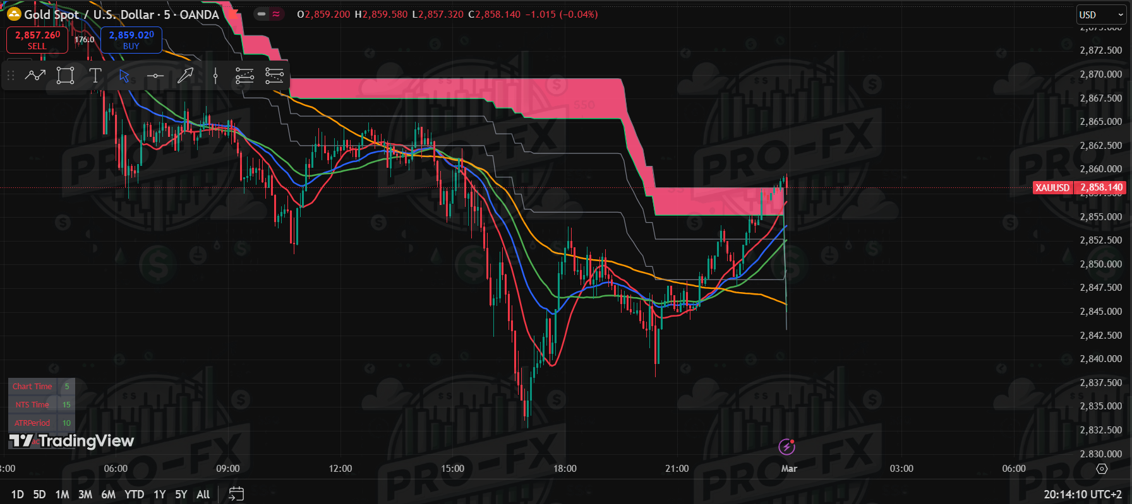Click the C2,858.140 close value
This screenshot has height=504, width=1132.
[495, 14]
